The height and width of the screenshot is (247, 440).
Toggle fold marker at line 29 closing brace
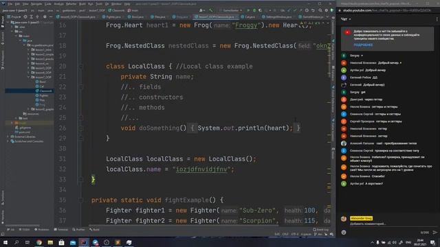point(81,139)
